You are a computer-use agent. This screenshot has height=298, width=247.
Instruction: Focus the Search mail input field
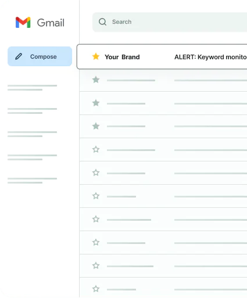(170, 22)
